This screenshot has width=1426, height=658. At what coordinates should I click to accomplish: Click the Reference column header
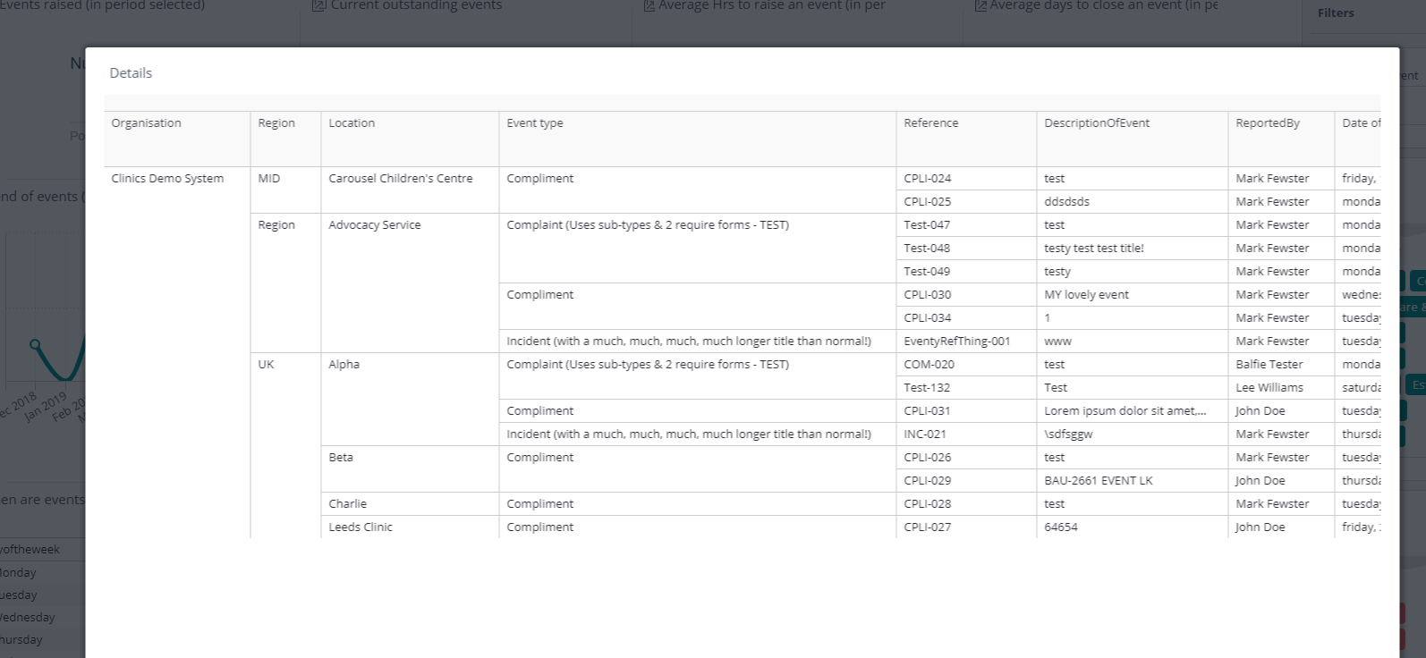point(966,139)
